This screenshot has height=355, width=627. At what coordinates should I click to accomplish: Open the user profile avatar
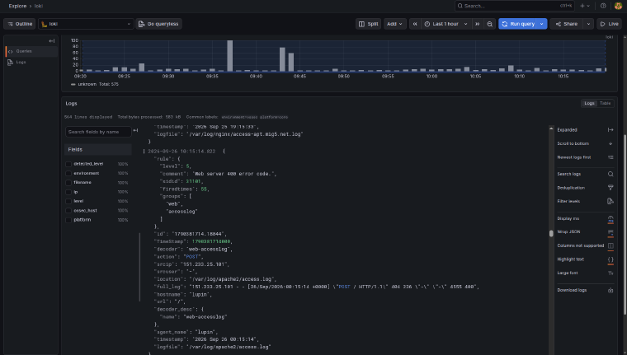point(618,6)
